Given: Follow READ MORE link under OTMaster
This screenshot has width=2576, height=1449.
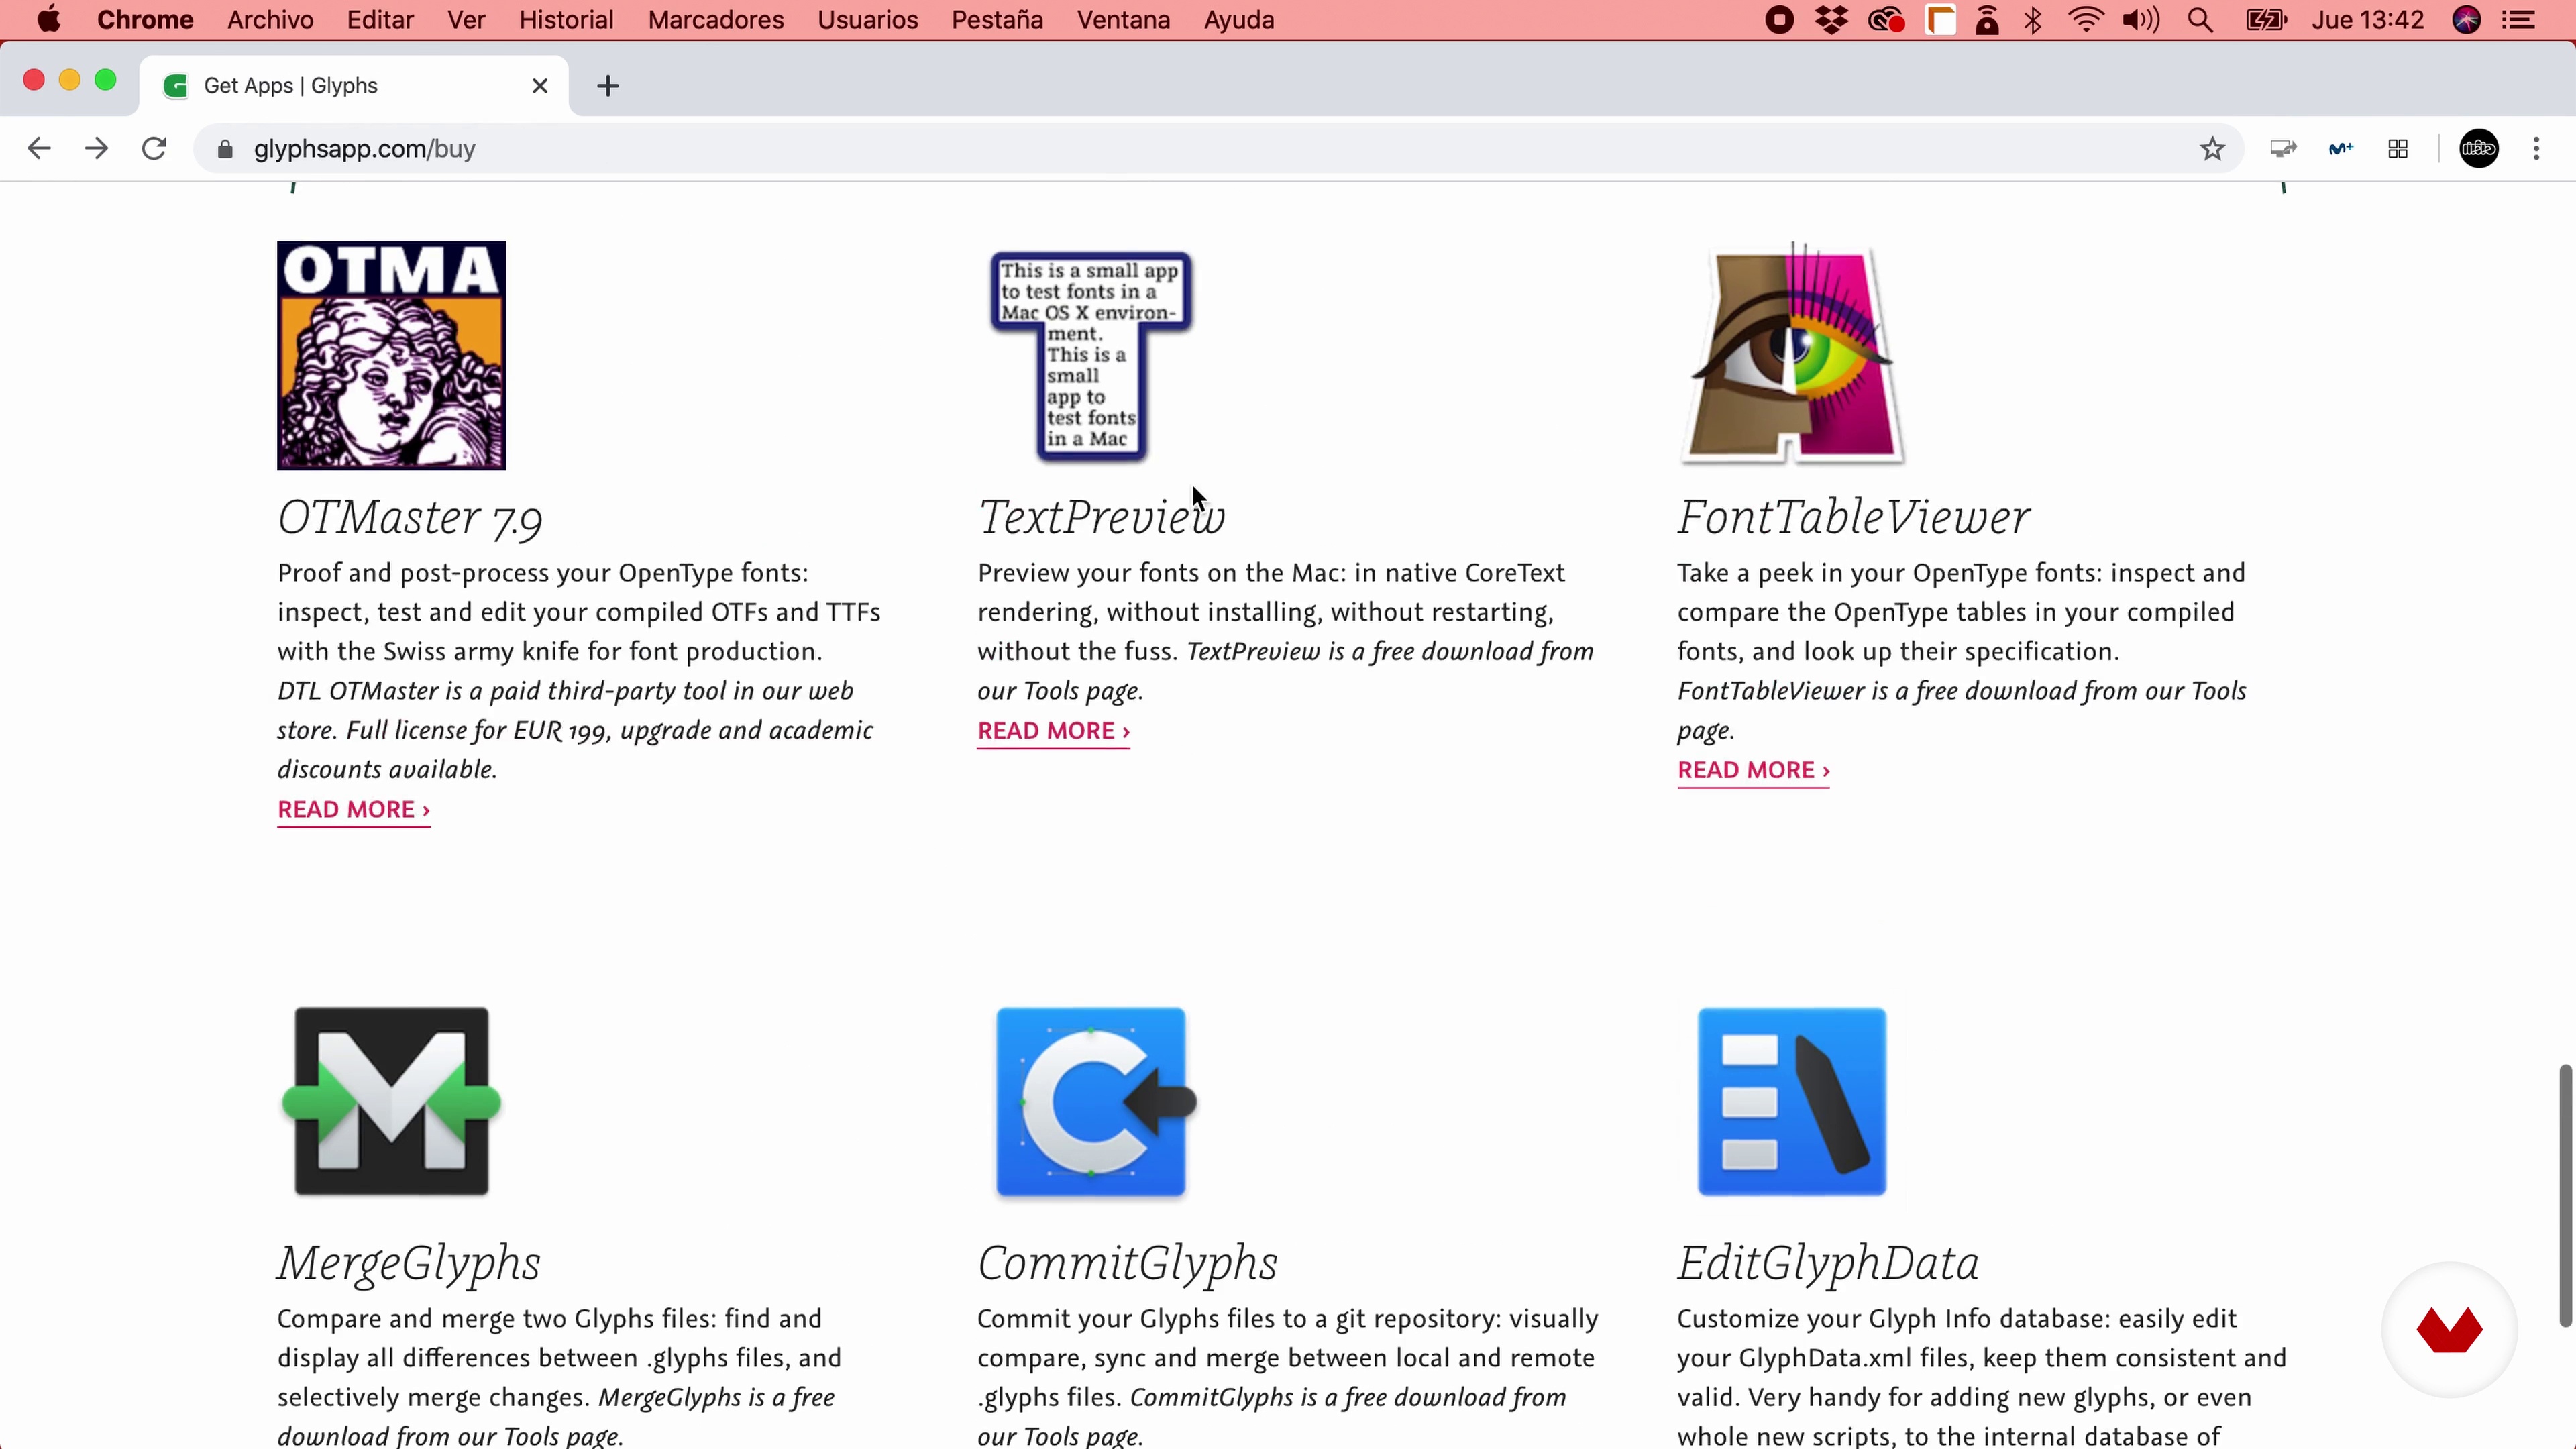Looking at the screenshot, I should tap(354, 810).
